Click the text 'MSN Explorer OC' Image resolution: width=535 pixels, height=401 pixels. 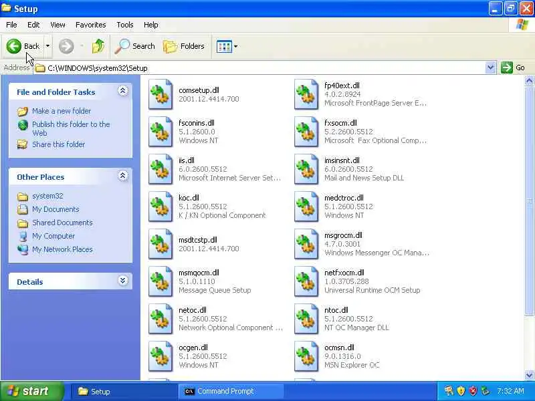(x=352, y=365)
